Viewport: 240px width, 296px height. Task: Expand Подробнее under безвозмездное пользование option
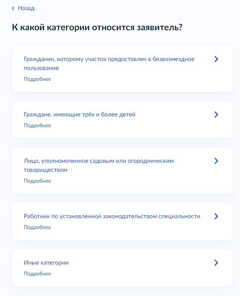click(x=37, y=79)
